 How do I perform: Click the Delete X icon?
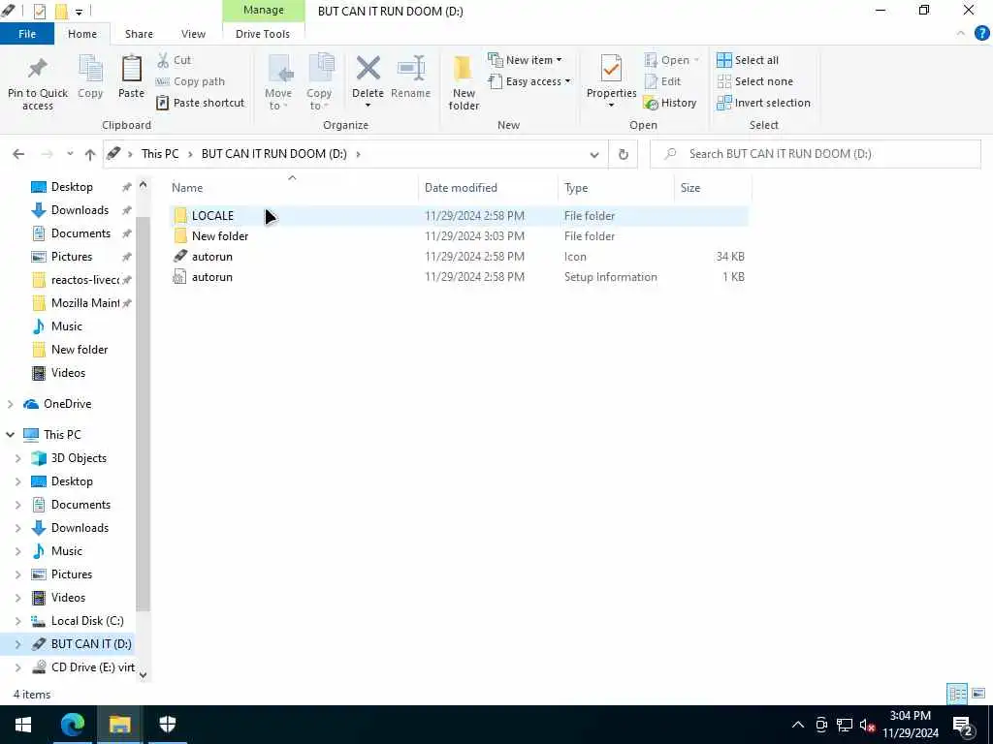tap(368, 69)
